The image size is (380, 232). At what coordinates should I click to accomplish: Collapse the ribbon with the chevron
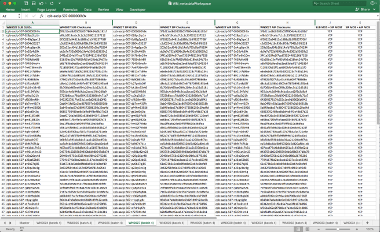374,9
